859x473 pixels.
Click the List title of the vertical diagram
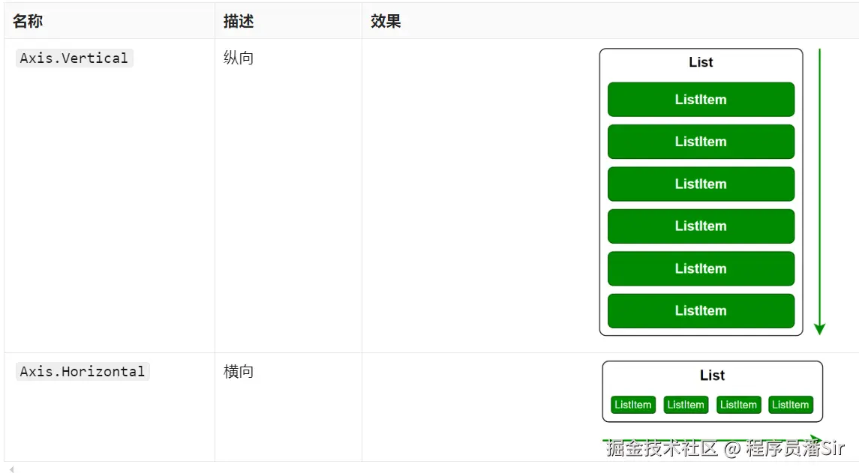coord(700,63)
